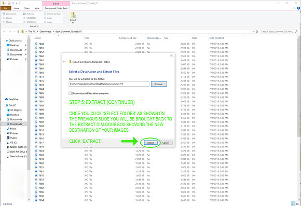Choose Clients Portraits in Extract To gallery
Viewport: 301px width, 206px height.
pyautogui.click(x=52, y=14)
